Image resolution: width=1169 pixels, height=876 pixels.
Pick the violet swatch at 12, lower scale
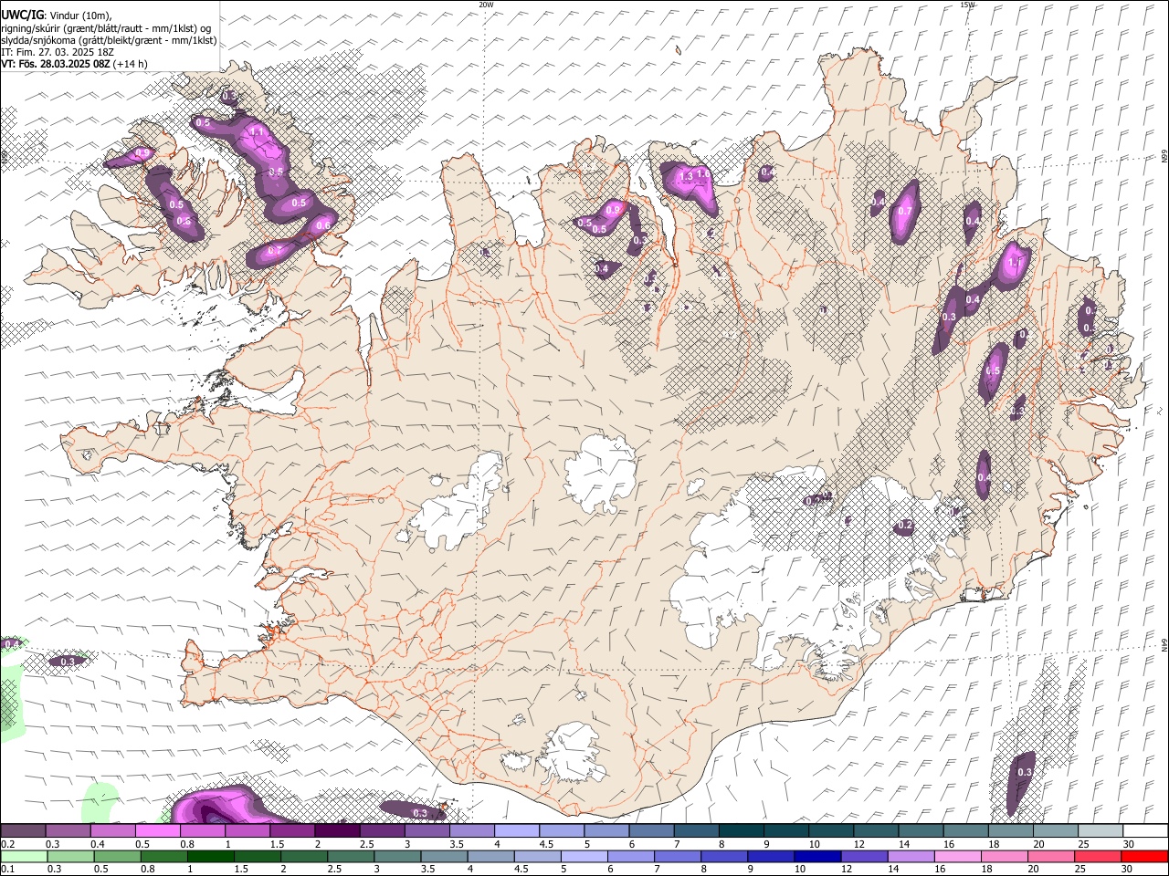pos(864,857)
